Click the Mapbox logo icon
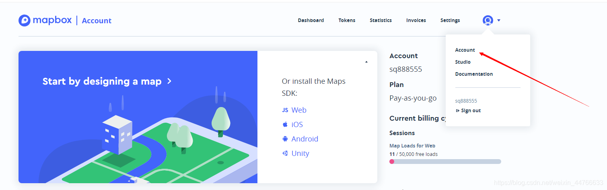607x190 pixels. point(25,20)
